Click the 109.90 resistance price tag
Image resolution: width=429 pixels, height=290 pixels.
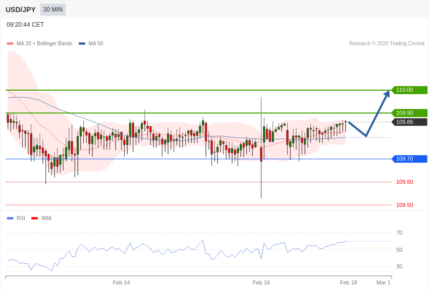410,113
